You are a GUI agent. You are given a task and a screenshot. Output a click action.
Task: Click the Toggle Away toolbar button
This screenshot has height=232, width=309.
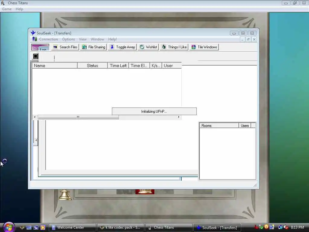(x=123, y=47)
